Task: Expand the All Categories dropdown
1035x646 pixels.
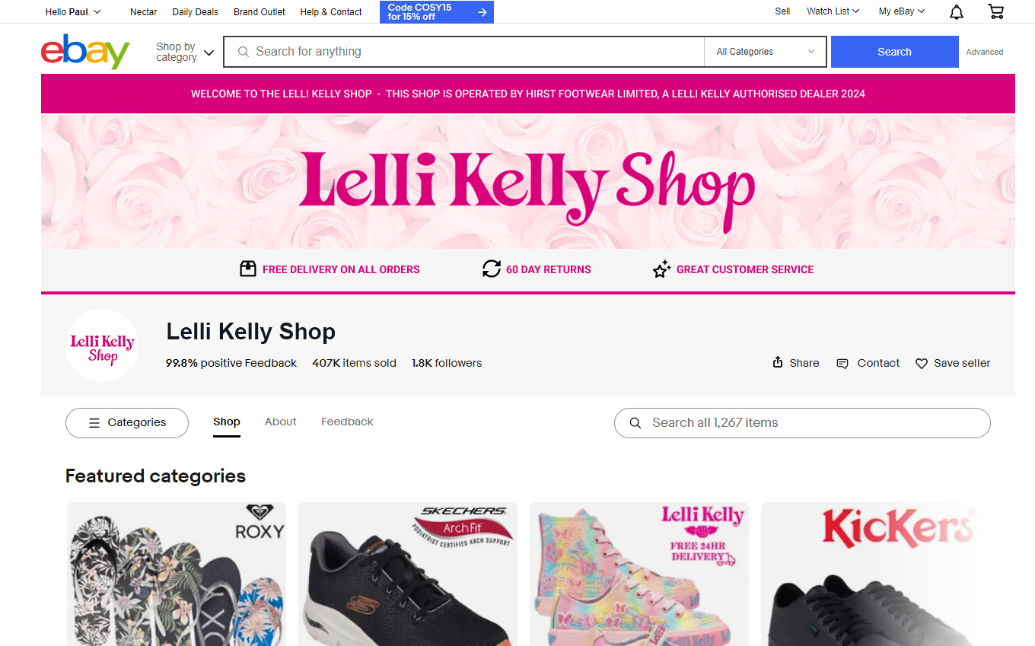Action: coord(765,52)
